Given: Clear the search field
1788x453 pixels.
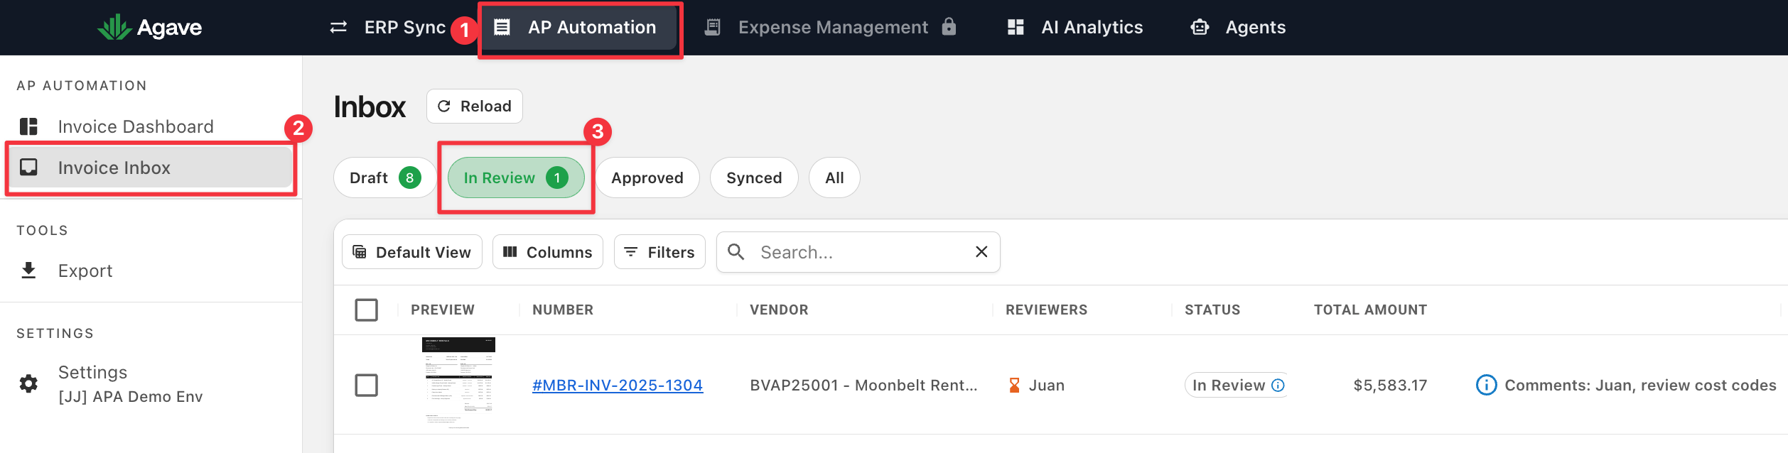Looking at the screenshot, I should pos(981,251).
